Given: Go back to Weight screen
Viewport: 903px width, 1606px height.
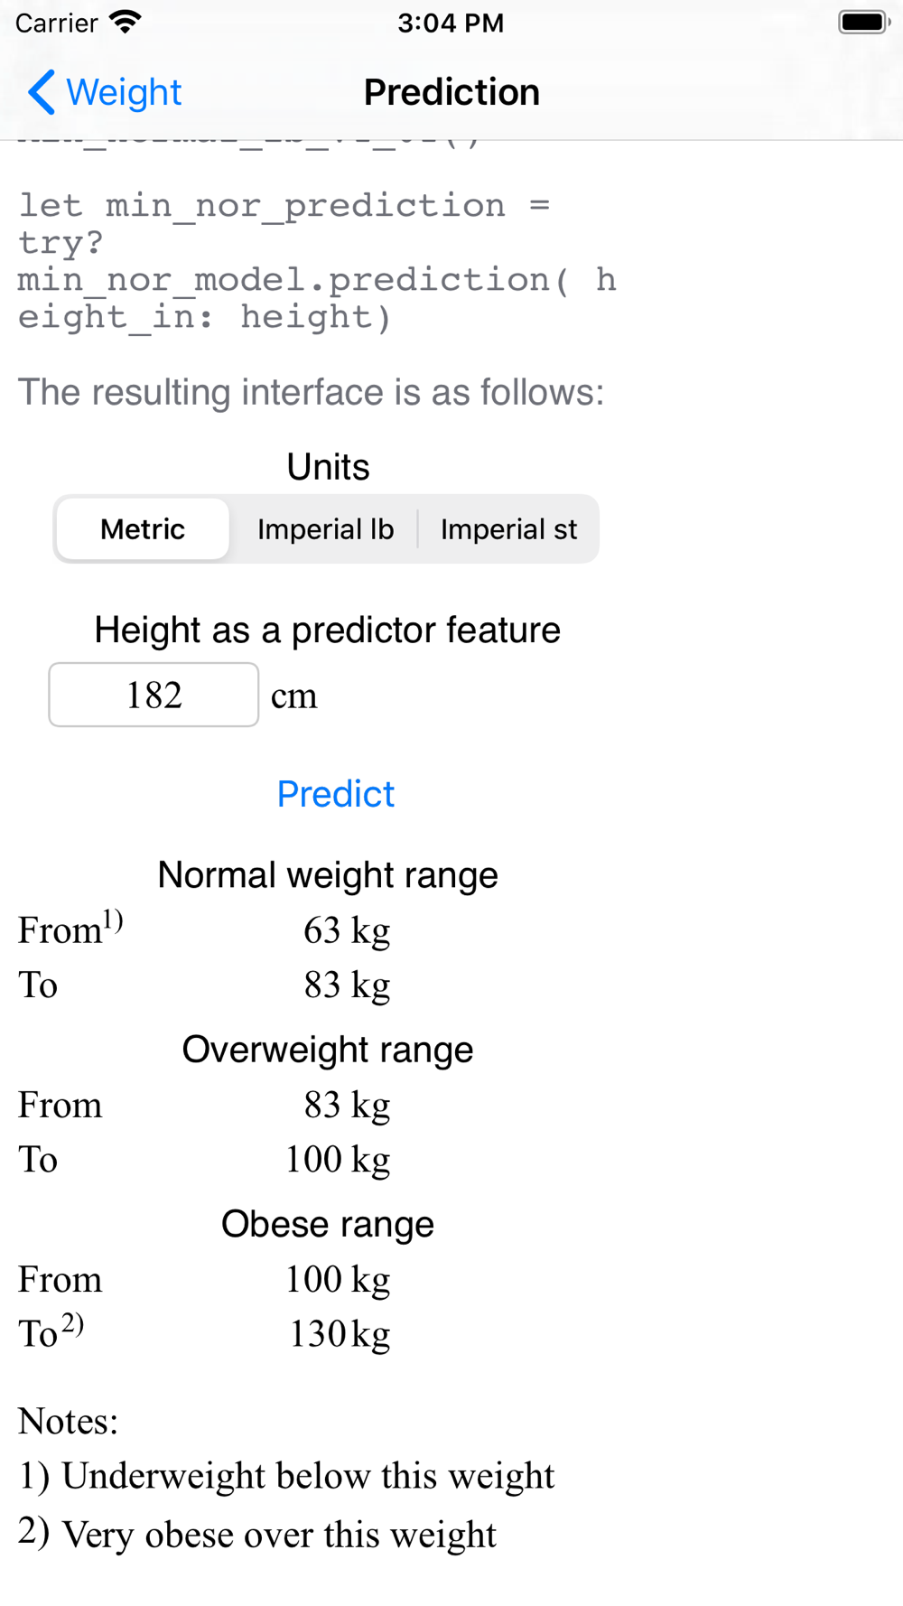Looking at the screenshot, I should click(105, 92).
